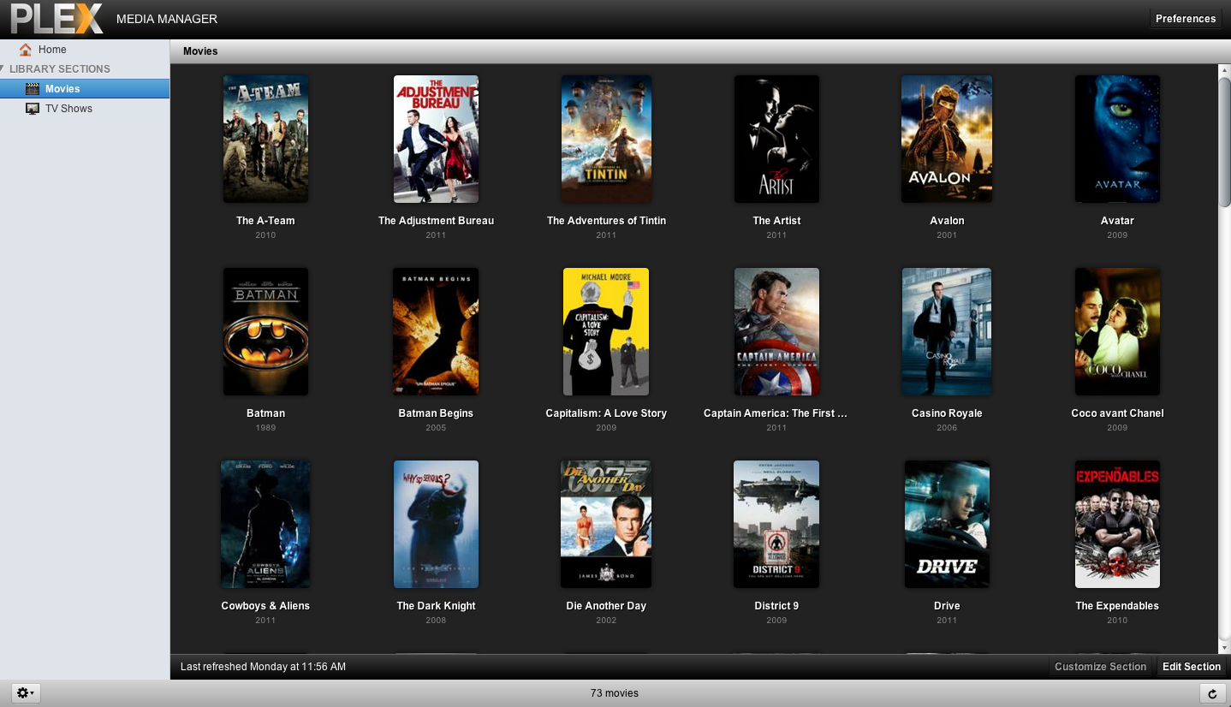
Task: Click the 'Capitalism: A Love Story' title text
Action: (x=606, y=413)
